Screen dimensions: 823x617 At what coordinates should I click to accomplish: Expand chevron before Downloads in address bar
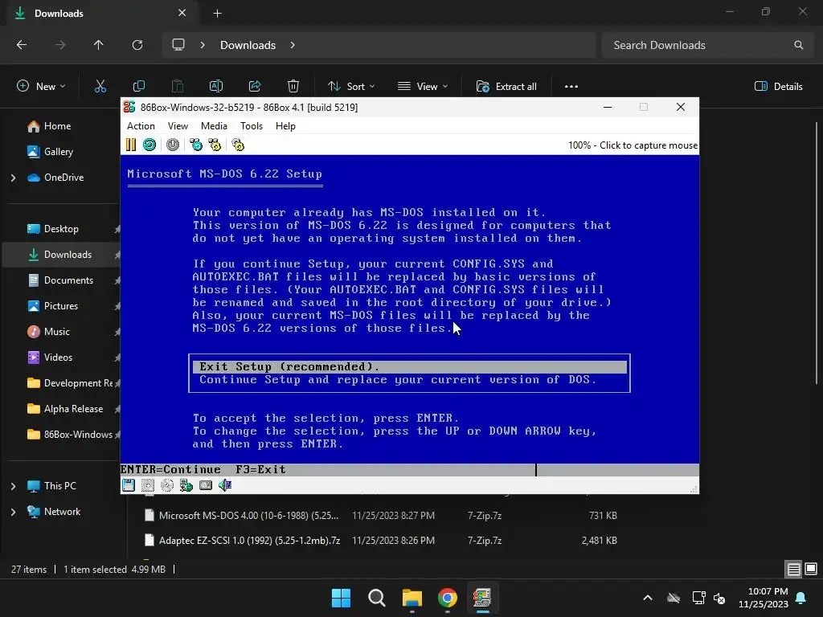(203, 45)
